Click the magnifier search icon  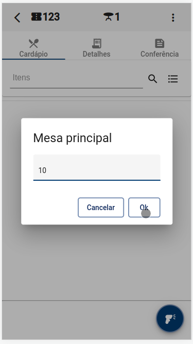pos(152,79)
